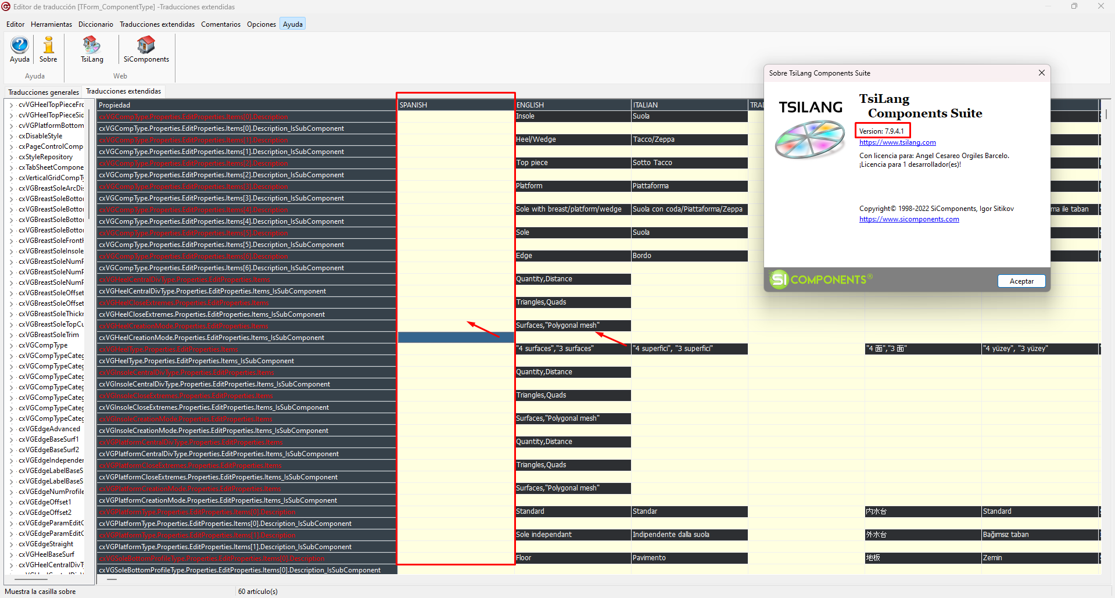The height and width of the screenshot is (598, 1115).
Task: Close the editor window
Action: (x=1100, y=6)
